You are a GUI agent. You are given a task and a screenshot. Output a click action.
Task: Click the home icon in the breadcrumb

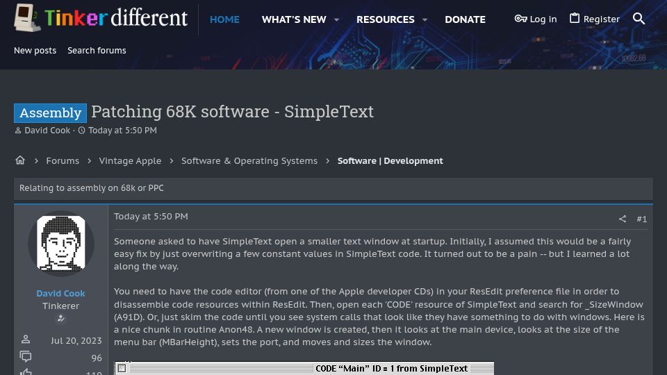(20, 160)
